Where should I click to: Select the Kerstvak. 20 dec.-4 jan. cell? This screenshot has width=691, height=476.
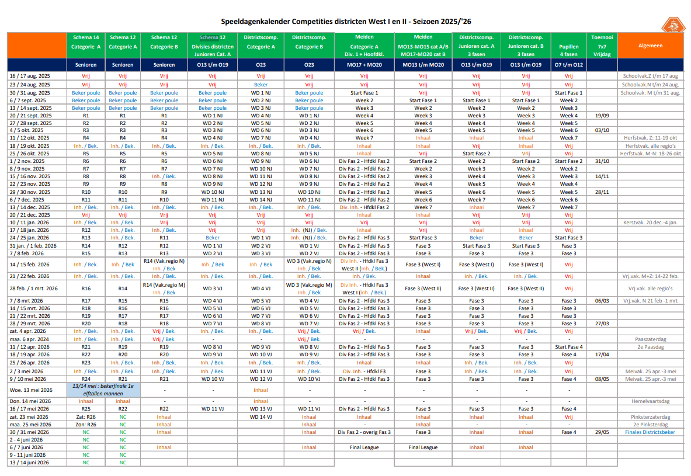point(650,223)
